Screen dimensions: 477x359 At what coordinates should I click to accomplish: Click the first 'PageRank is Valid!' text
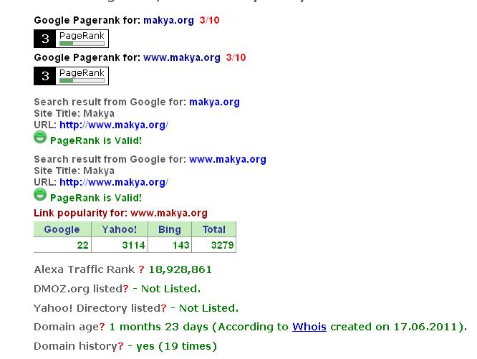pos(96,141)
